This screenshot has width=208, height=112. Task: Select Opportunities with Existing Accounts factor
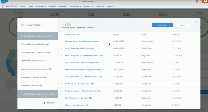[x=38, y=44]
